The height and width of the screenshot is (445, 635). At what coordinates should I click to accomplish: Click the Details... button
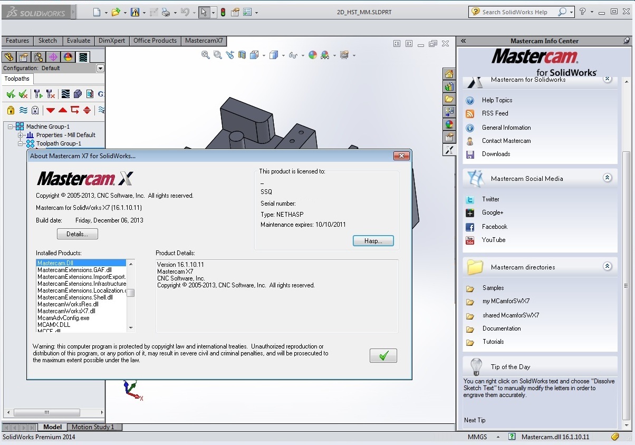[78, 234]
